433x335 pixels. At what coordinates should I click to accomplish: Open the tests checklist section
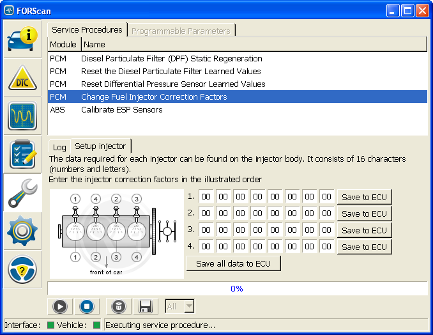[x=22, y=155]
